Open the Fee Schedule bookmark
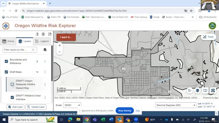The height and width of the screenshot is (123, 219). click(71, 17)
